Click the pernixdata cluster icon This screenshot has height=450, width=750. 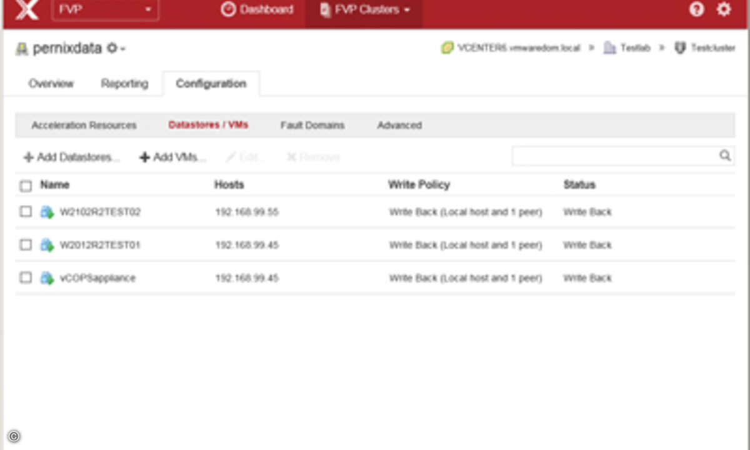coord(22,49)
